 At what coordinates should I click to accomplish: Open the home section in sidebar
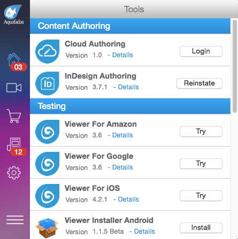13,60
